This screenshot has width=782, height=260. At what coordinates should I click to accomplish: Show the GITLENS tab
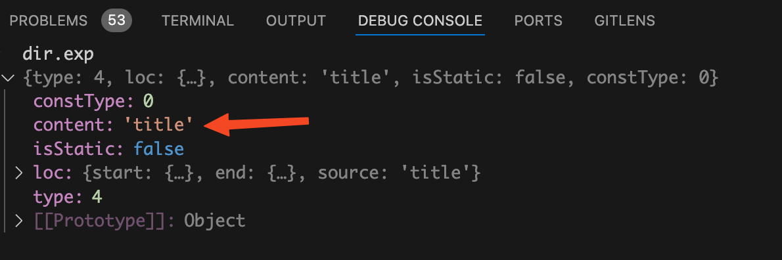coord(624,21)
